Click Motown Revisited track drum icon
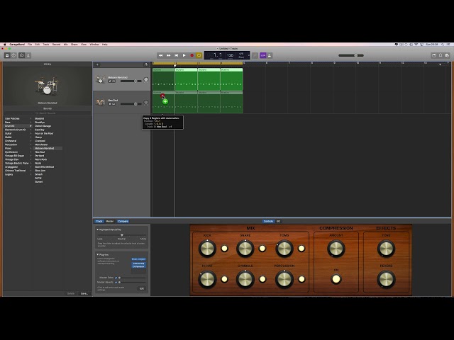Screen dimensions: 454x340 pos(101,79)
